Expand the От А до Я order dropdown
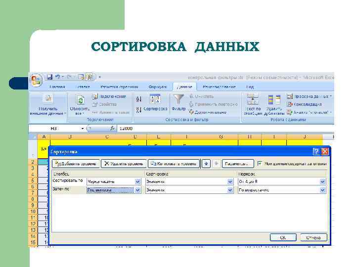Image resolution: width=356 pixels, height=267 pixels. coord(322,181)
